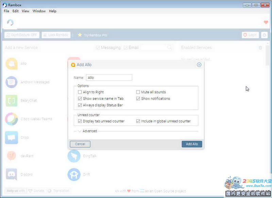Click the magnifier icon in the search box

click(169, 48)
